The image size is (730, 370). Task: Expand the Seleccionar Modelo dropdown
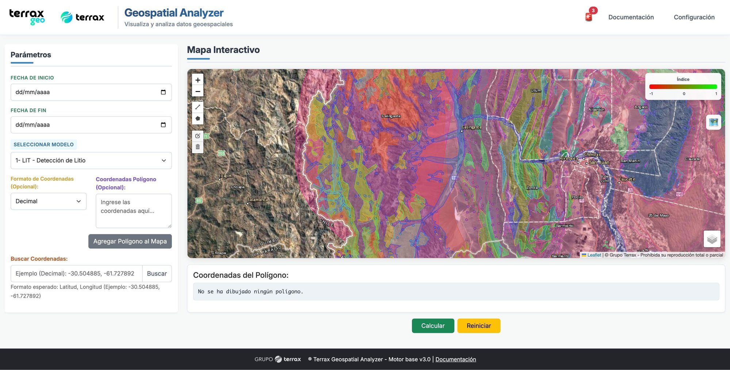(x=91, y=160)
